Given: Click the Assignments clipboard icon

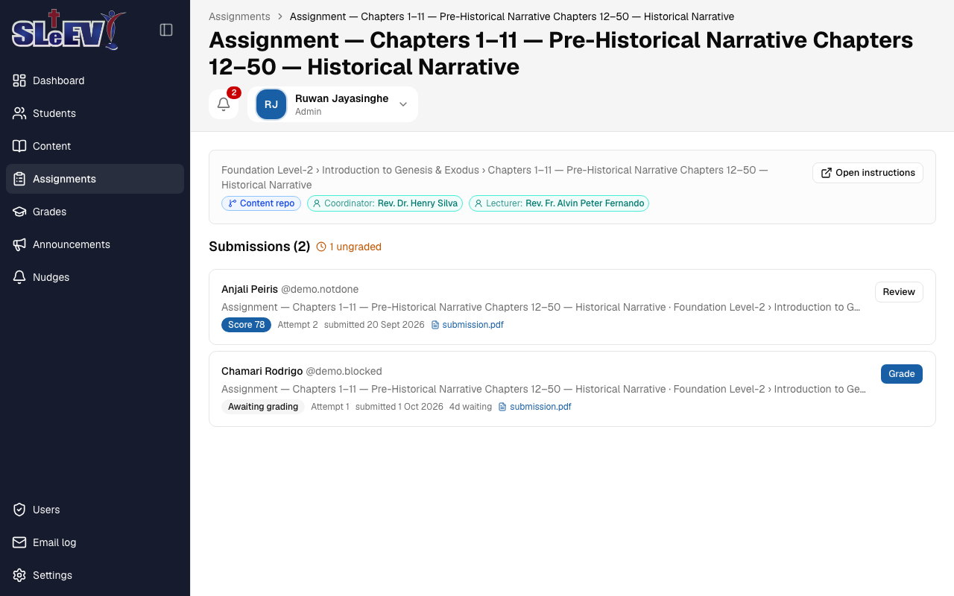Looking at the screenshot, I should pyautogui.click(x=19, y=179).
